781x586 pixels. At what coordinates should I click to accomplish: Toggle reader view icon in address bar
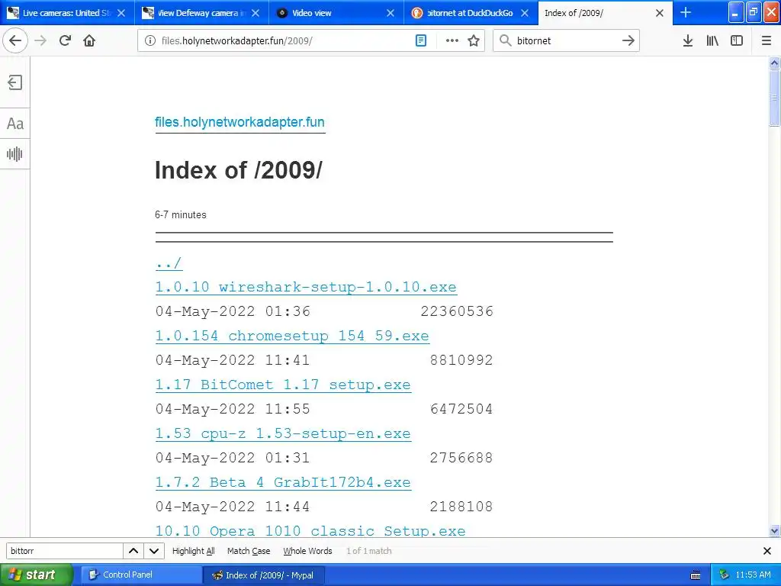(421, 41)
